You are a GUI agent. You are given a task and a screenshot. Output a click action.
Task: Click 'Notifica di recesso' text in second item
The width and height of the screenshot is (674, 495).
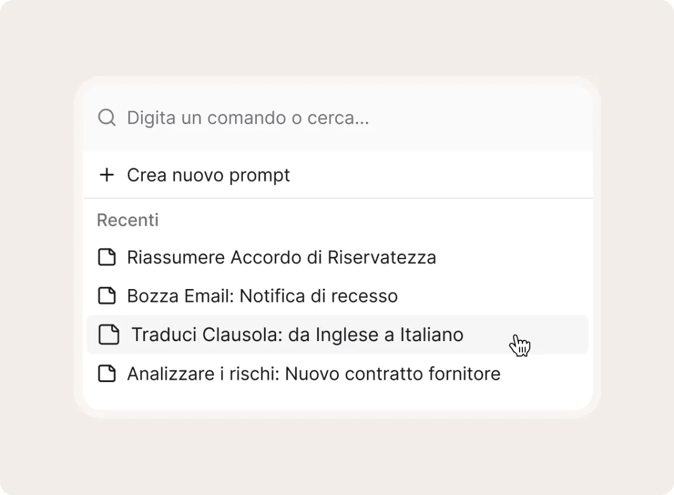point(318,296)
